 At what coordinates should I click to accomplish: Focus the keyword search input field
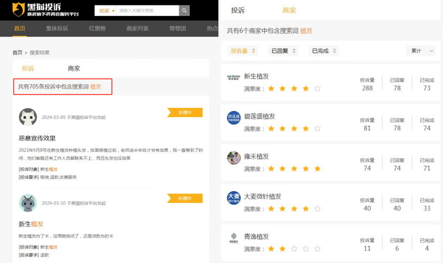point(147,10)
